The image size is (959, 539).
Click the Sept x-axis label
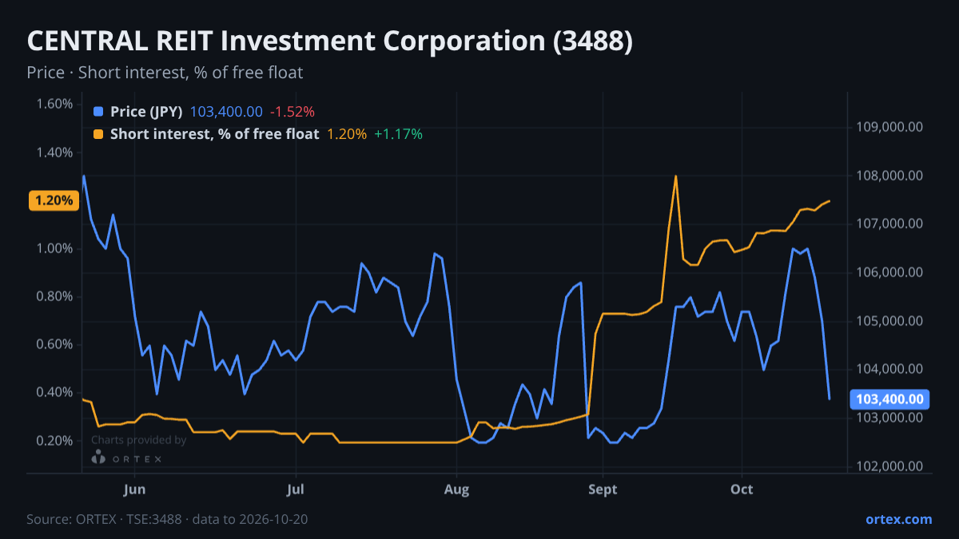click(x=603, y=489)
